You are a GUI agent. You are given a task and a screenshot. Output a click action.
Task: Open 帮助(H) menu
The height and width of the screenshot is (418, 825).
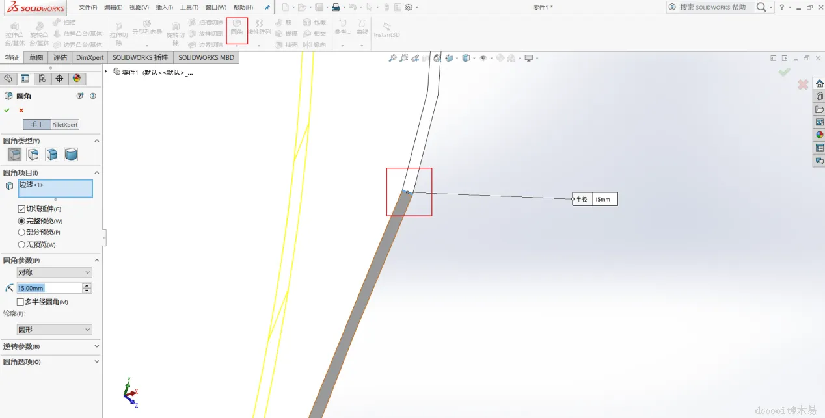pyautogui.click(x=243, y=7)
